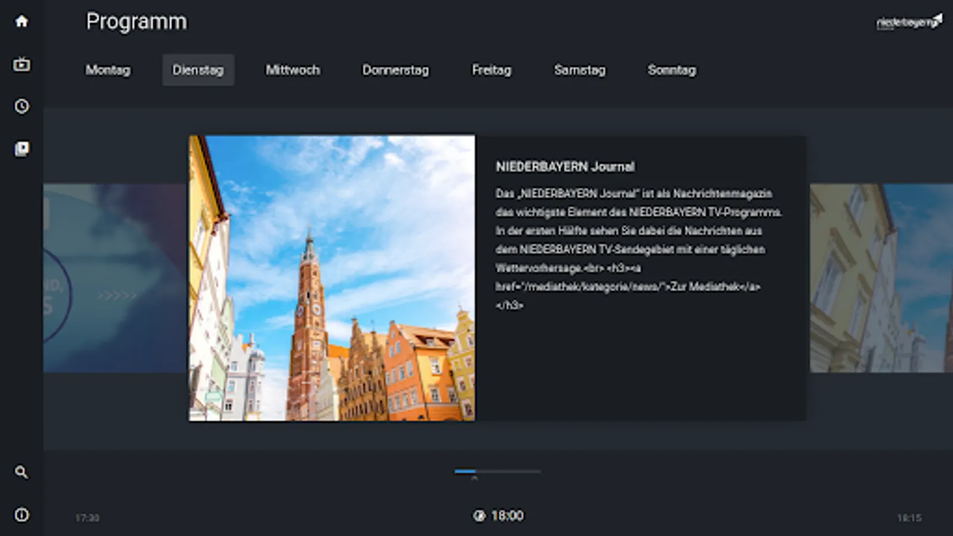Viewport: 953px width, 536px height.
Task: Switch to the Donnerstag tab
Action: [395, 70]
